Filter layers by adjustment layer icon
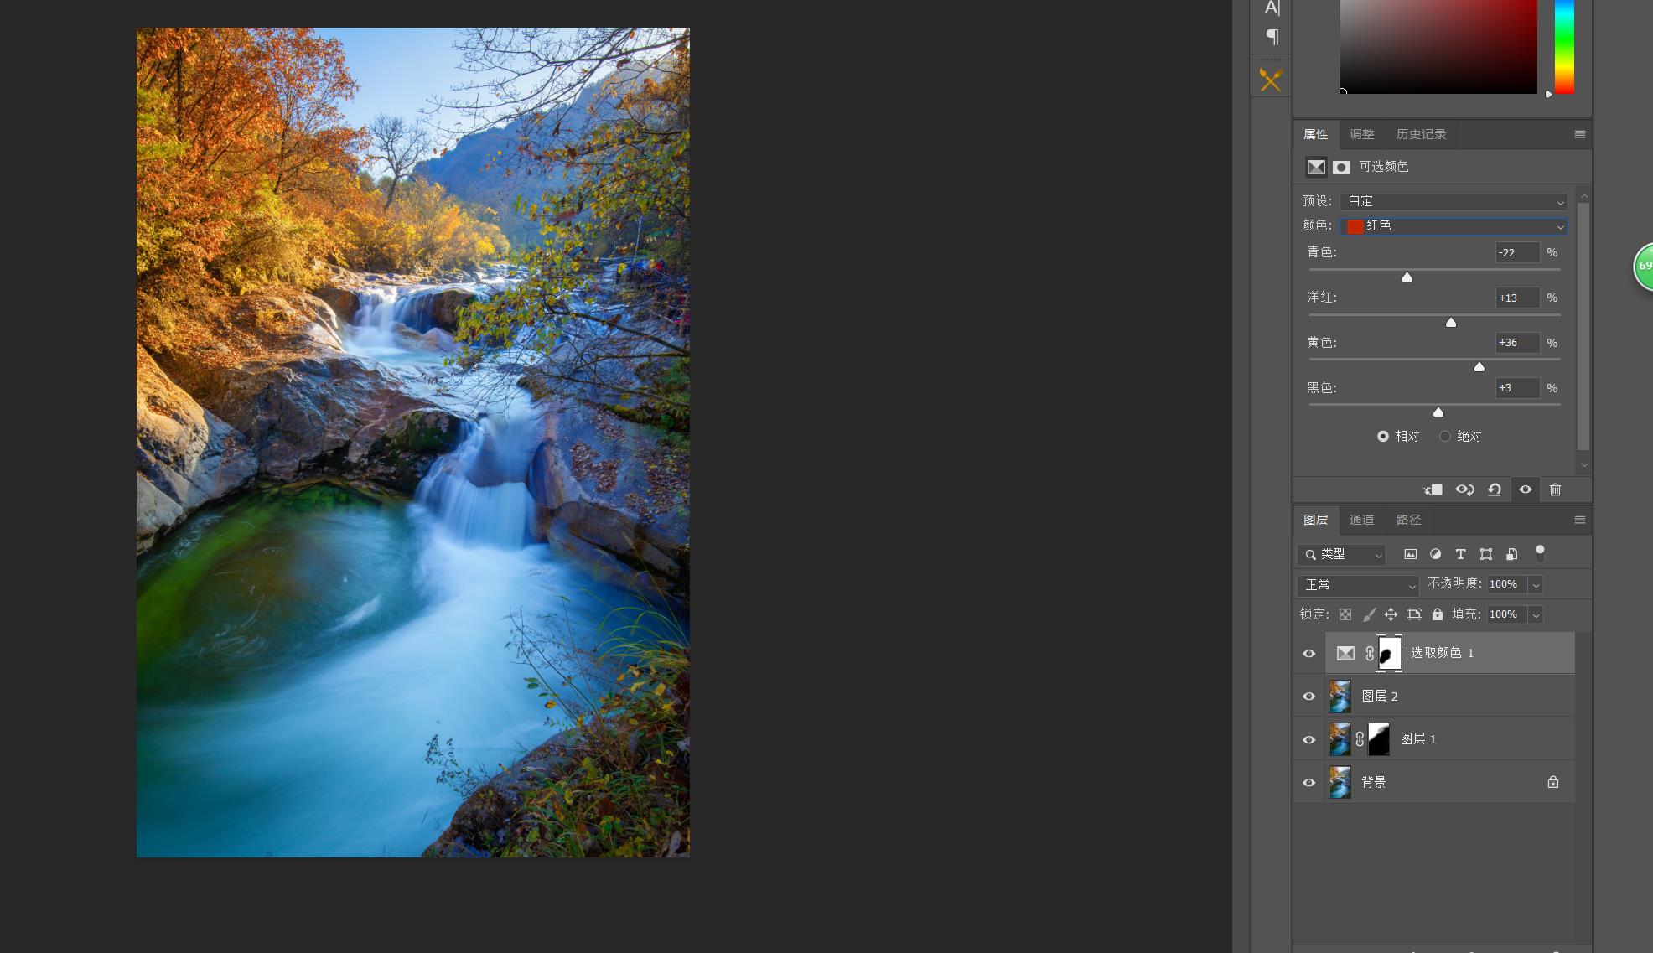This screenshot has width=1653, height=953. [1435, 554]
